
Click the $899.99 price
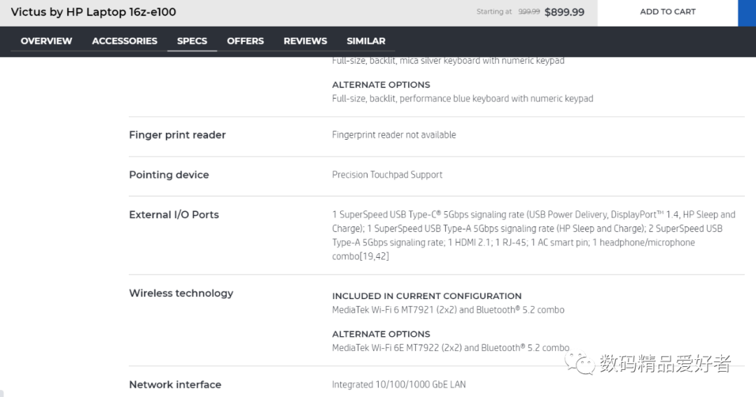point(564,12)
